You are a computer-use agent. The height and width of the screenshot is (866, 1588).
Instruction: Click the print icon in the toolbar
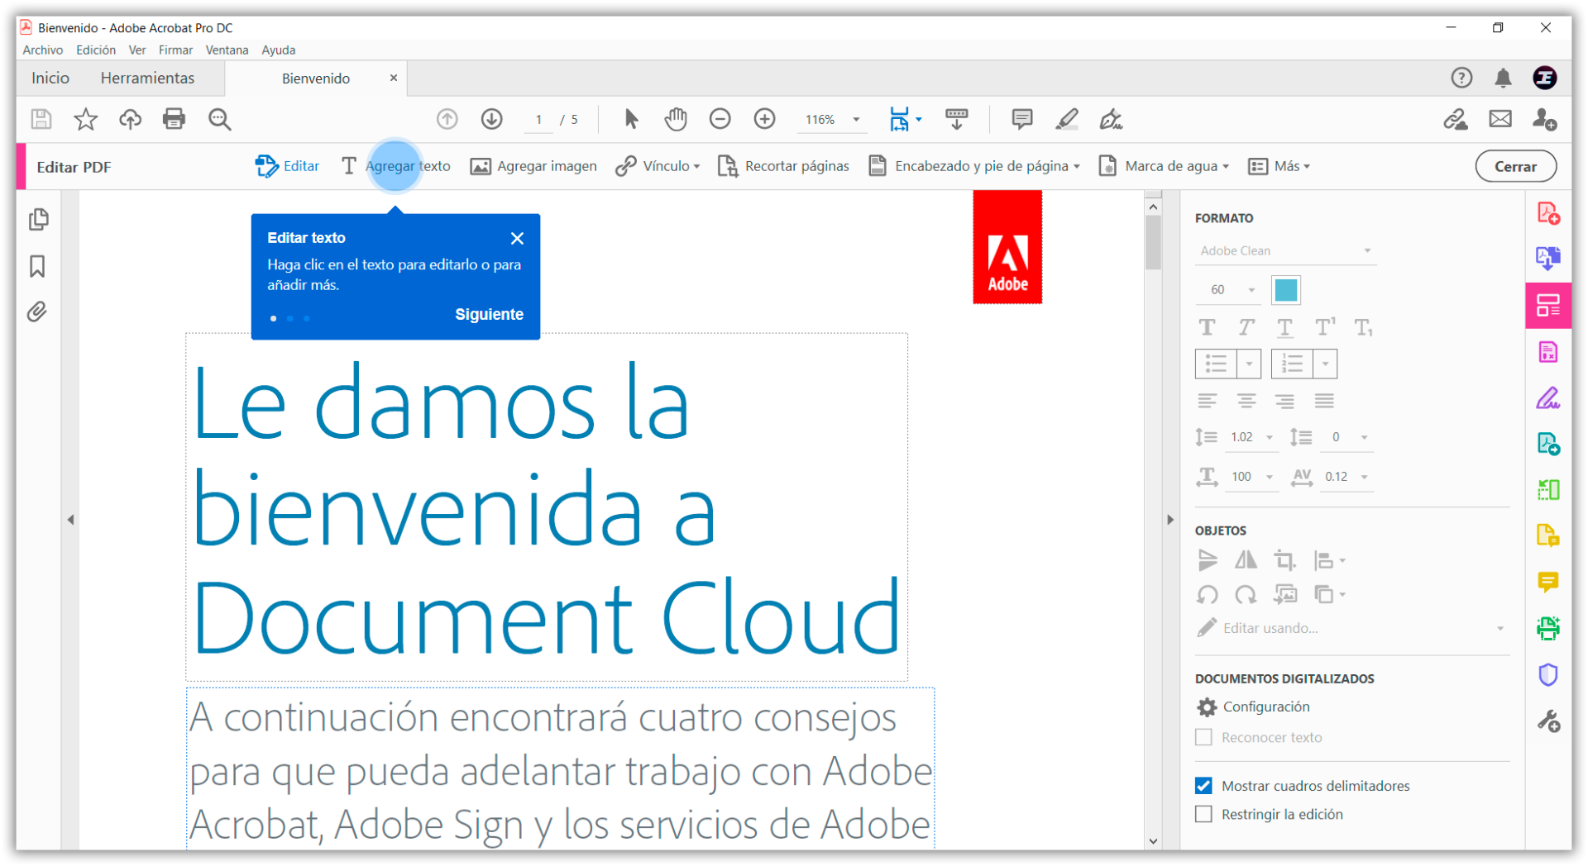pos(174,119)
